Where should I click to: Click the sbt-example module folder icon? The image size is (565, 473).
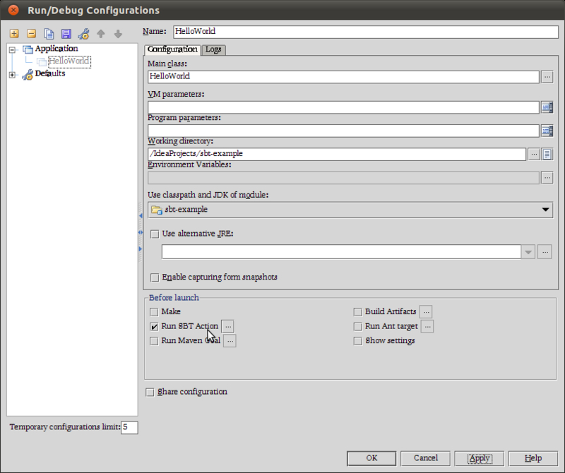(x=156, y=210)
